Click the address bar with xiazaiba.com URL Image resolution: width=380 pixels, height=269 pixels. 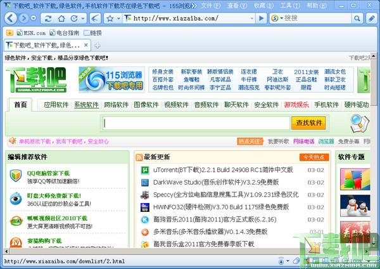pos(186,18)
